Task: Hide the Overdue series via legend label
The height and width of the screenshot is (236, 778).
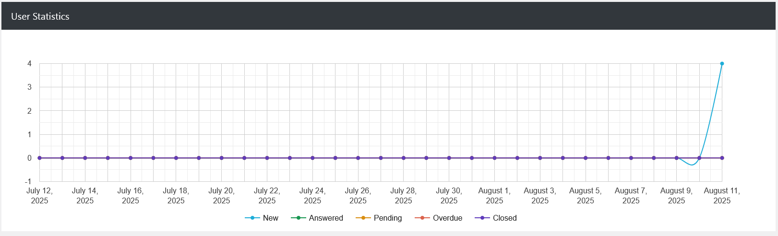Action: 447,218
